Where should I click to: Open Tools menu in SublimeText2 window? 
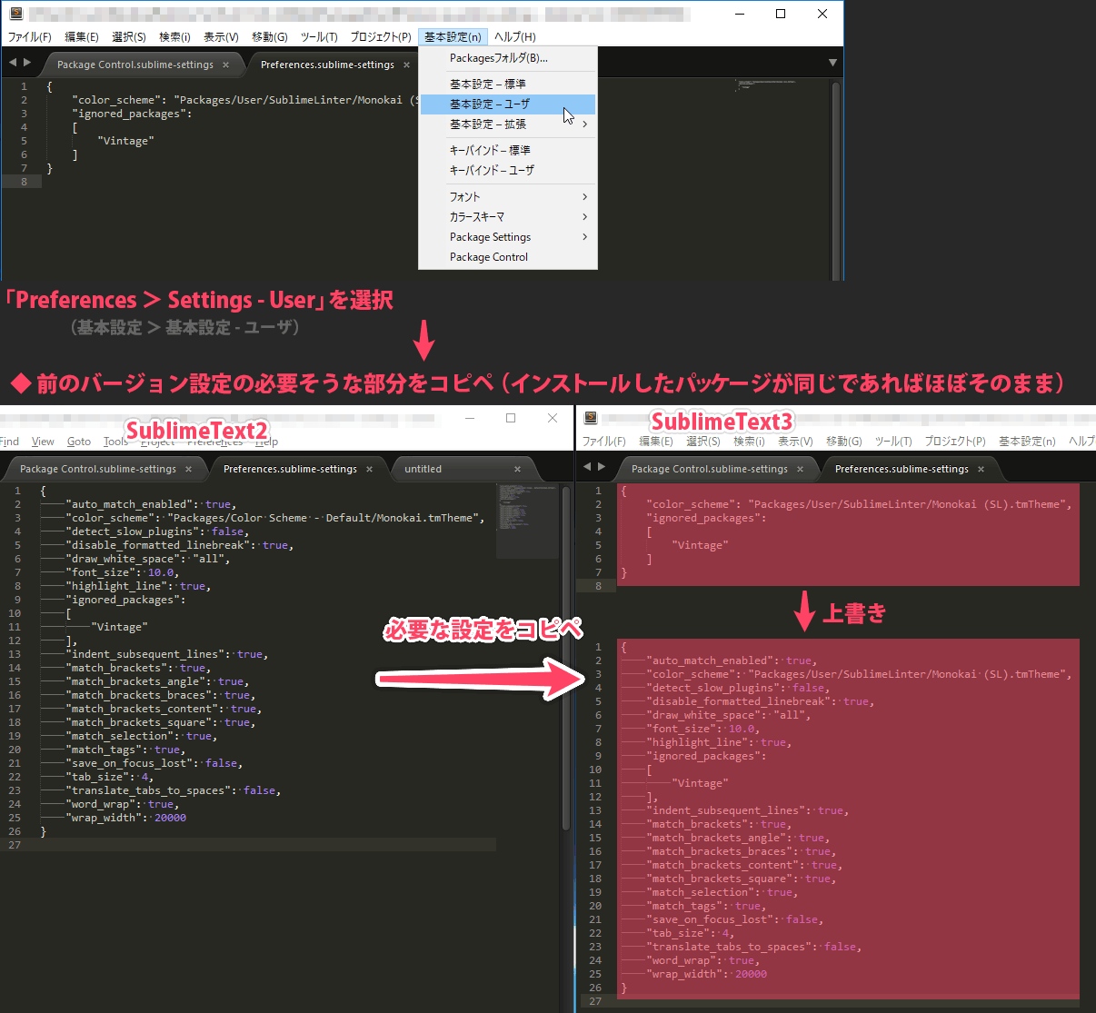tap(115, 442)
